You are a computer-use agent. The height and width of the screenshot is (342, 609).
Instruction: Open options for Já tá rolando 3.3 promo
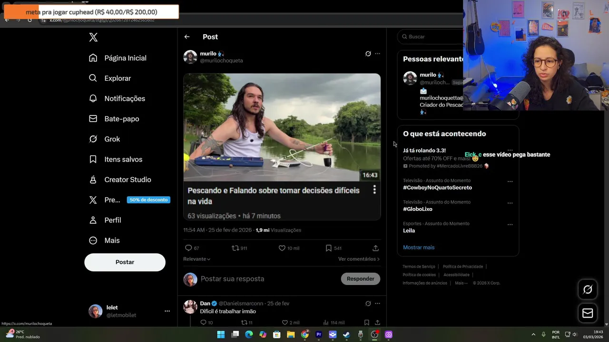click(x=510, y=151)
